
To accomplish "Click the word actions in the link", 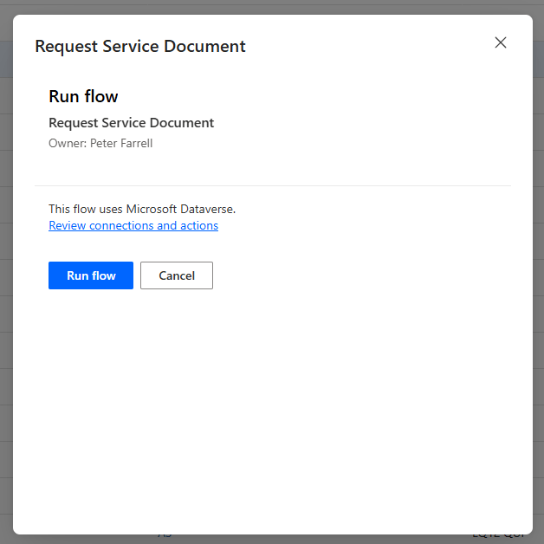I will (198, 225).
